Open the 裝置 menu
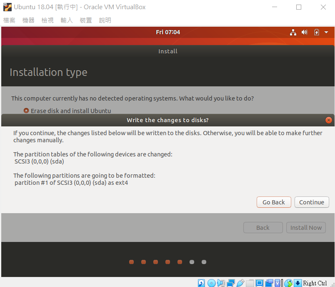Viewport: 335px width, 287px height. click(x=86, y=20)
